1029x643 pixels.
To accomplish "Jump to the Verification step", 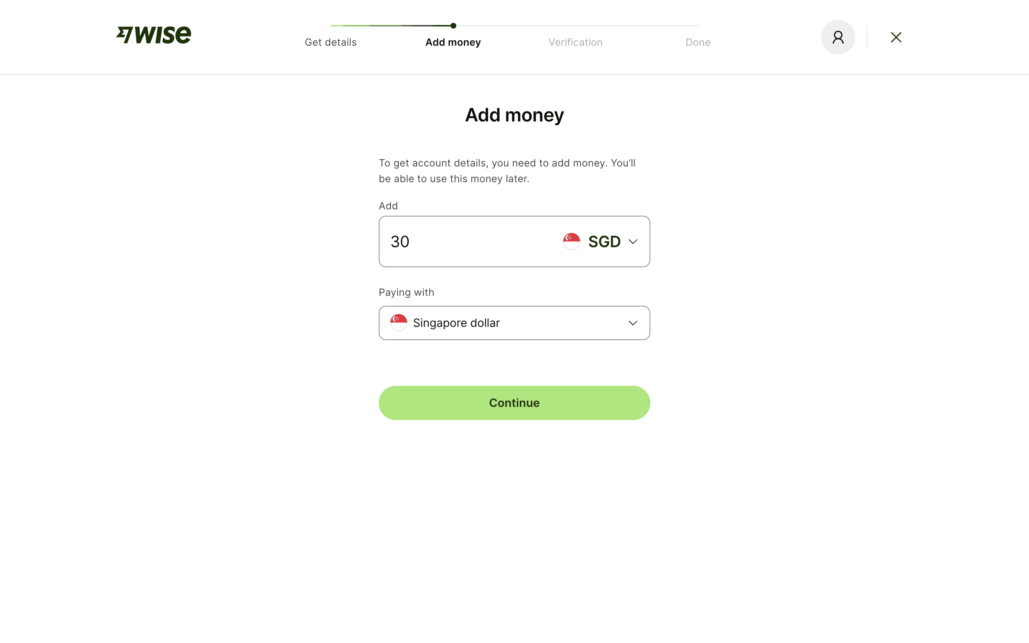I will click(575, 43).
